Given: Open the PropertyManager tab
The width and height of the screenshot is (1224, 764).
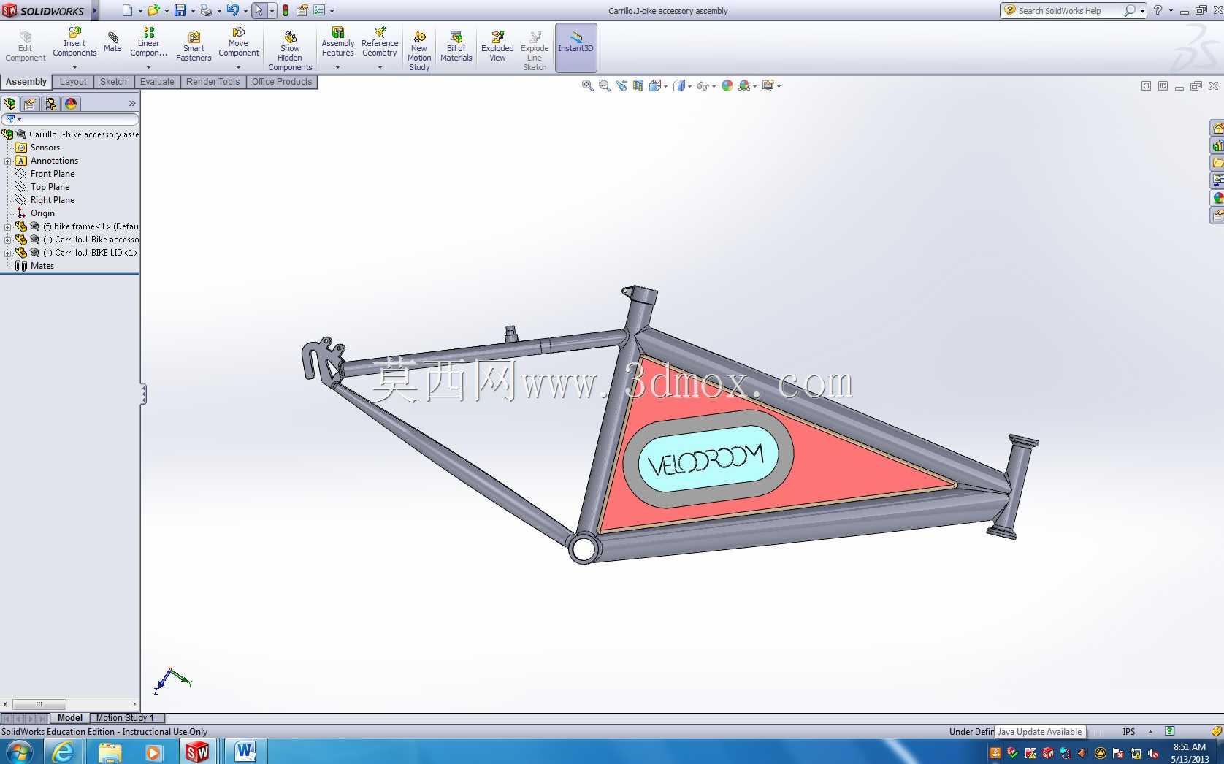Looking at the screenshot, I should click(x=30, y=104).
